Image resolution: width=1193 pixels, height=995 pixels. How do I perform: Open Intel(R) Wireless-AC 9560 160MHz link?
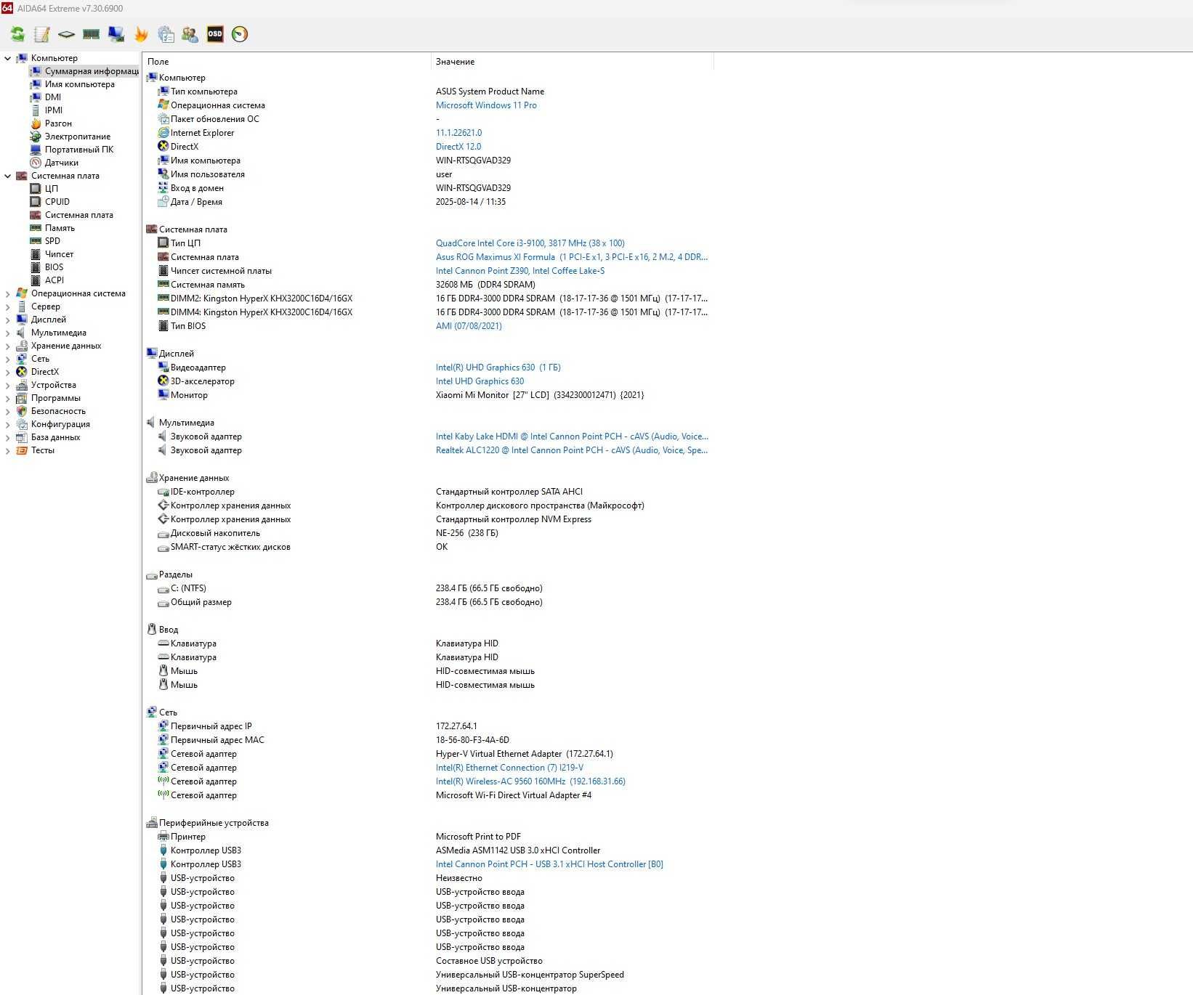[x=530, y=781]
